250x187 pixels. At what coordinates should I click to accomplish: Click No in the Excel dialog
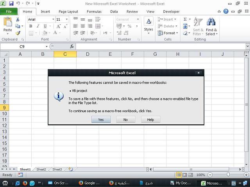coord(126,120)
